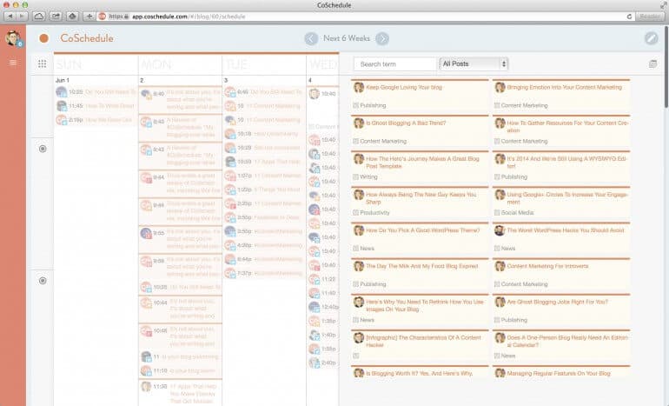Image resolution: width=669 pixels, height=406 pixels.
Task: Open post Here's Why You Need To Rethink How You Use Images
Action: [x=425, y=305]
